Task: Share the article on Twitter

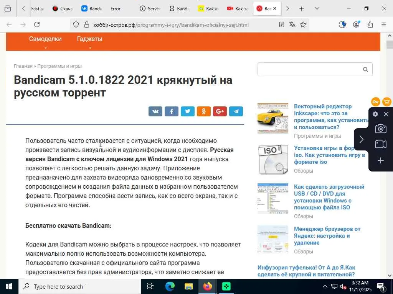Action: click(x=187, y=111)
